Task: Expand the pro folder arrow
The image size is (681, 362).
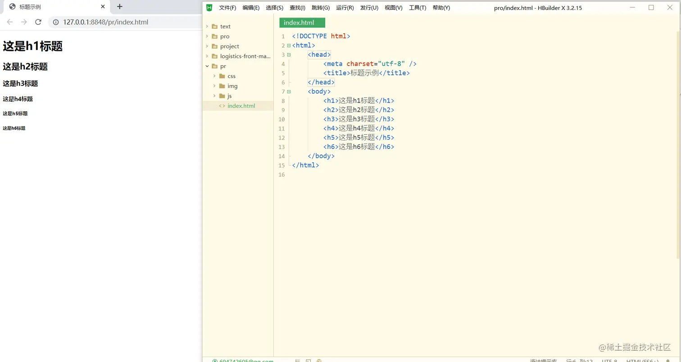Action: (x=207, y=36)
